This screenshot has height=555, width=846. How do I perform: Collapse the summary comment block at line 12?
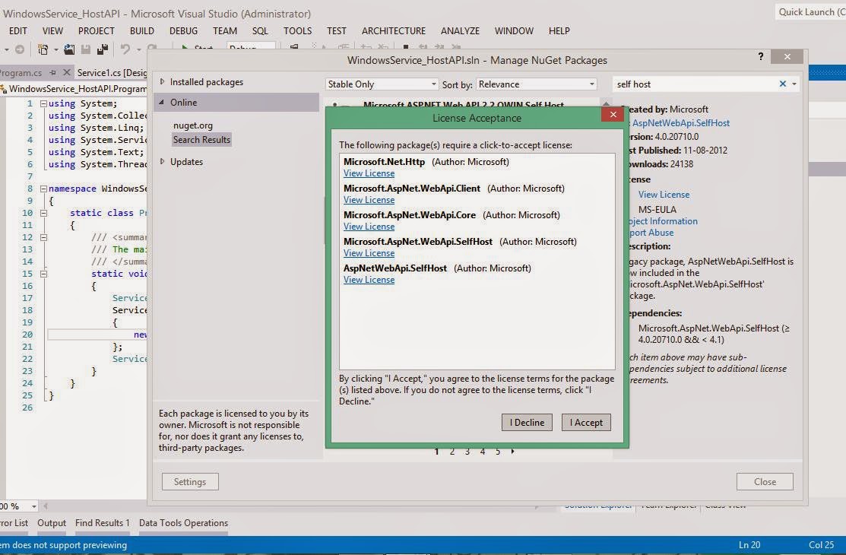(x=43, y=237)
